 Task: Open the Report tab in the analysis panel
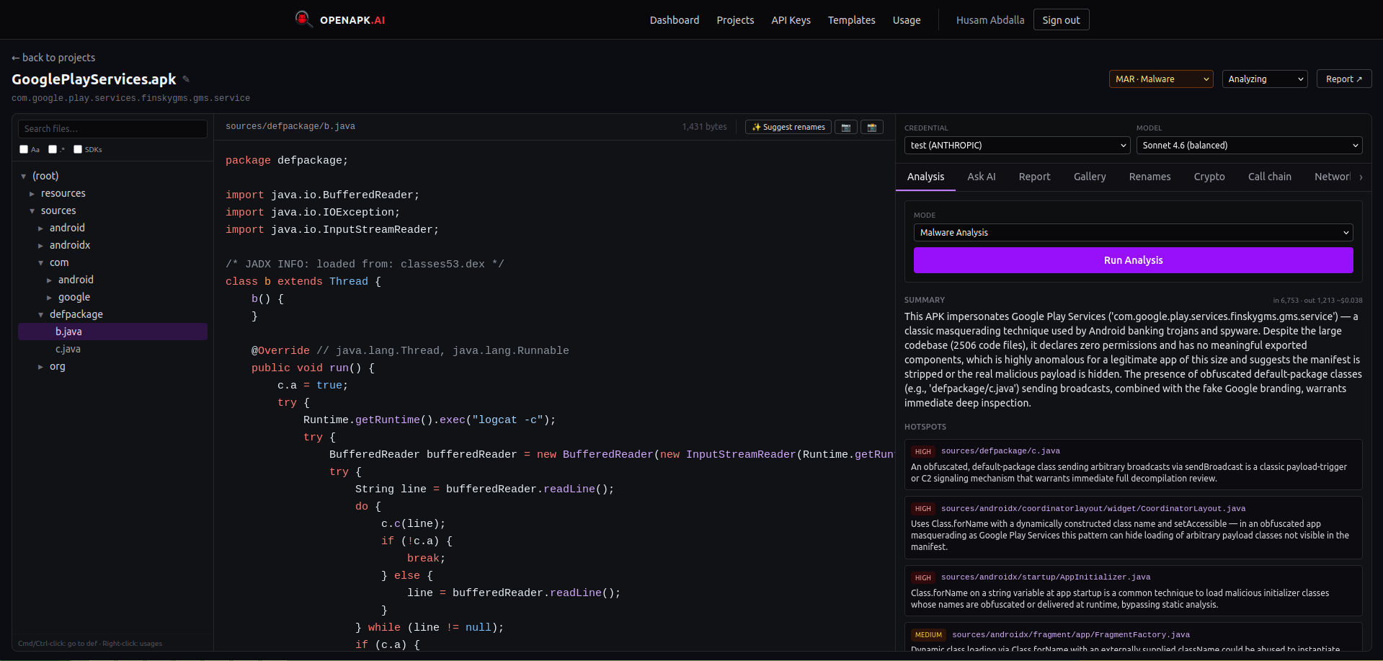[x=1034, y=177]
